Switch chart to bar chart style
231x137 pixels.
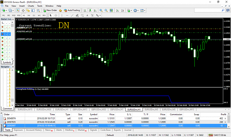(x=85, y=10)
